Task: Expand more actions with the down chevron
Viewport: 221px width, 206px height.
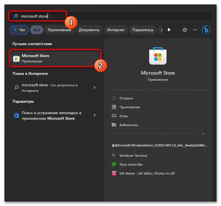Action: tap(203, 133)
